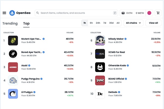
Task: Expand the All chains dropdown
Action: 133,23
